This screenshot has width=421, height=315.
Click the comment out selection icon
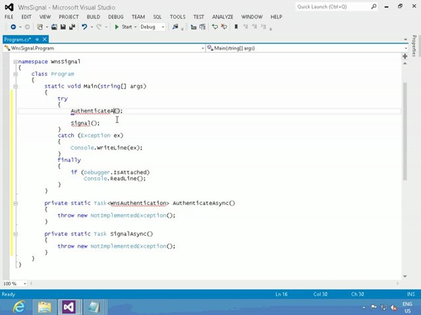pos(215,27)
